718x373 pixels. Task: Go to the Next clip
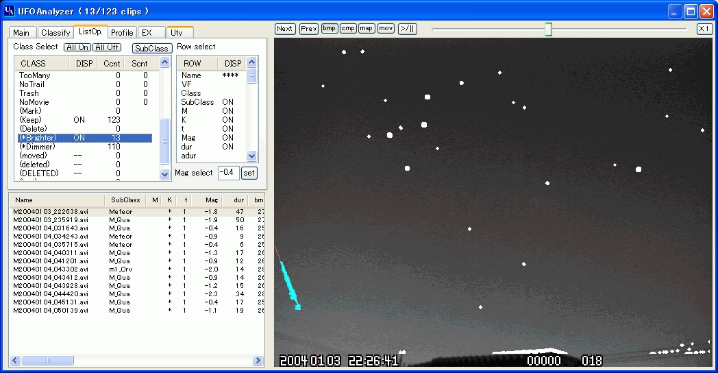[x=285, y=29]
